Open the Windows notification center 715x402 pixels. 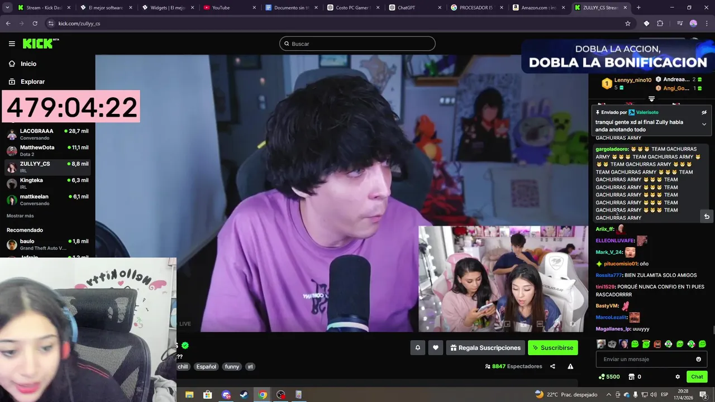[x=703, y=395]
